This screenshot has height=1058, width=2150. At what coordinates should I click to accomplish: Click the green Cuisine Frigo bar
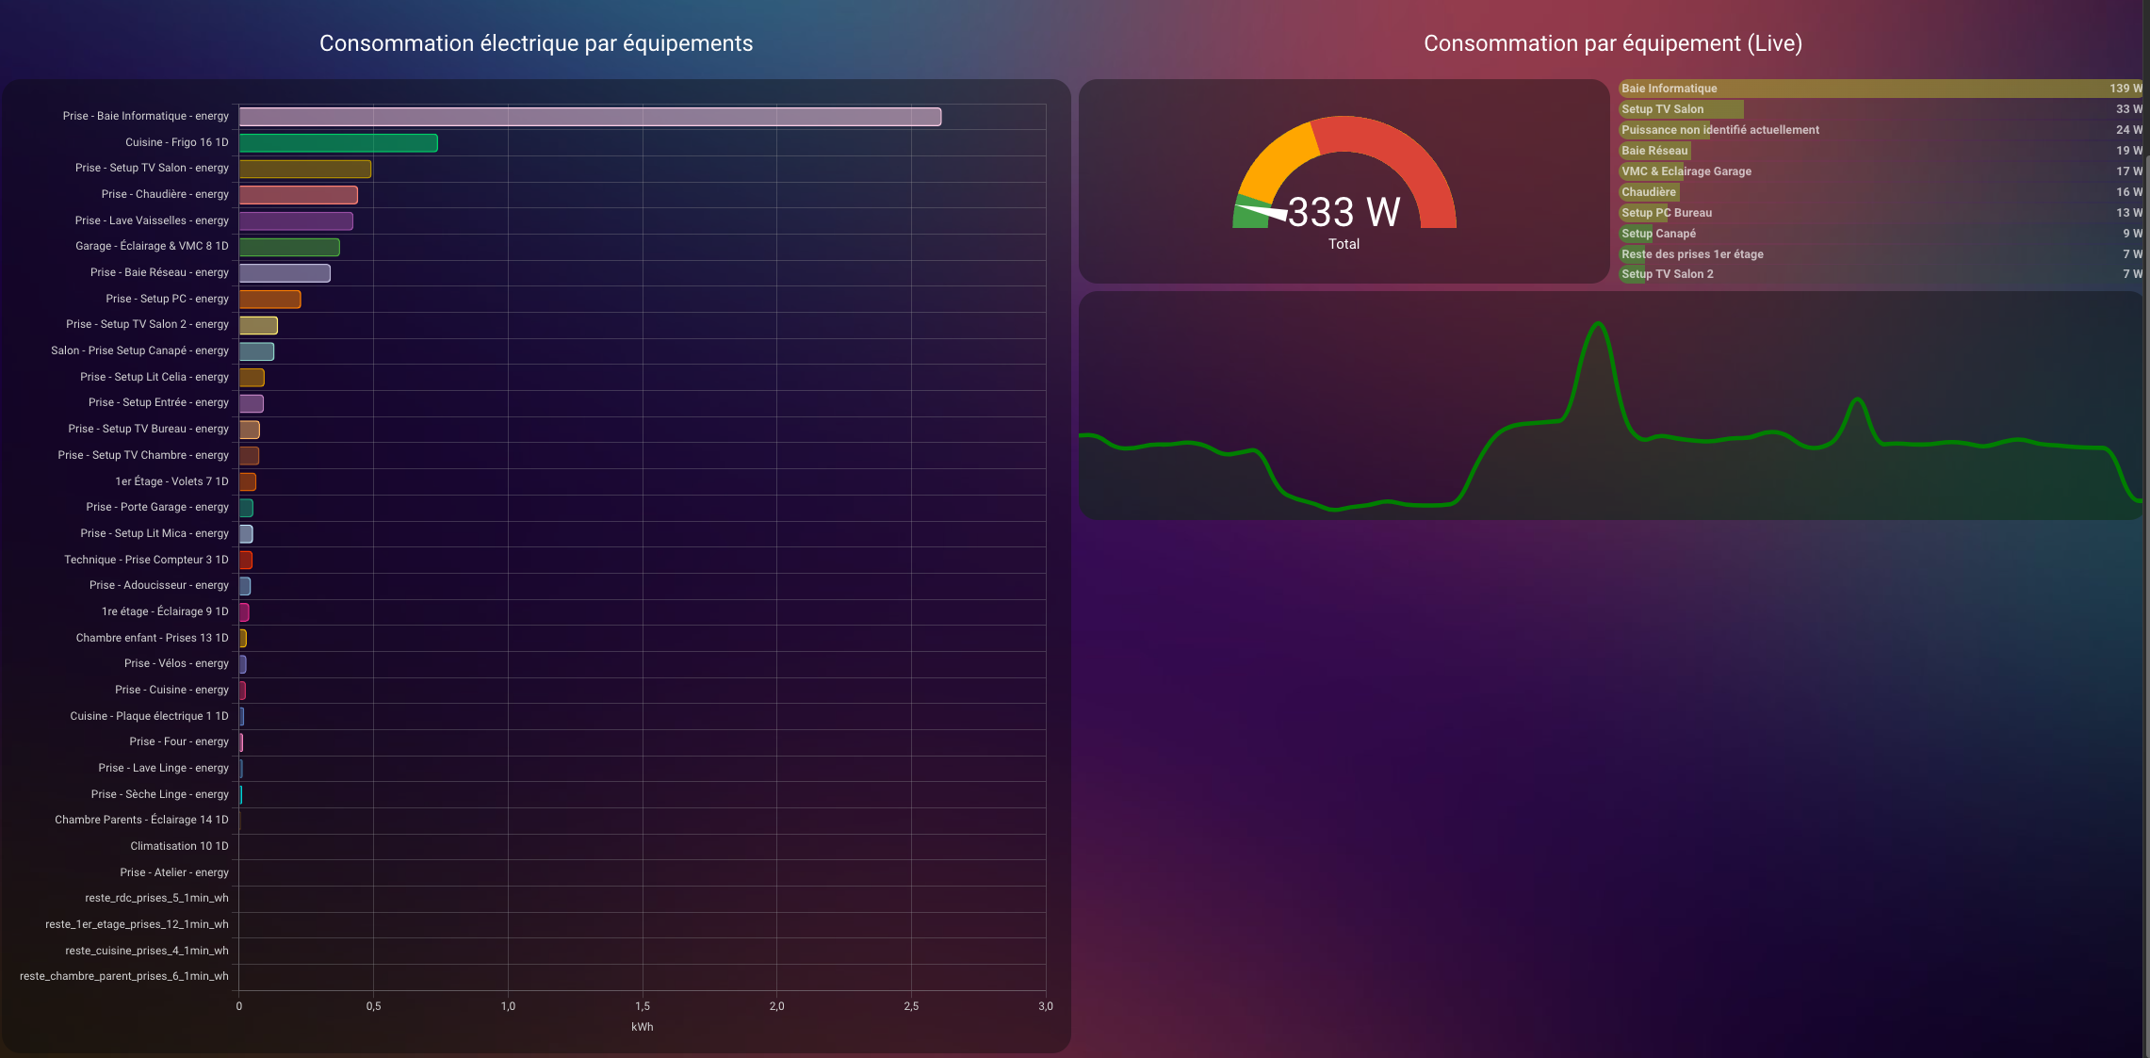click(x=338, y=143)
